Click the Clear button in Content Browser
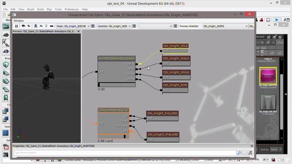The width and height of the screenshot is (292, 164). [x=280, y=42]
